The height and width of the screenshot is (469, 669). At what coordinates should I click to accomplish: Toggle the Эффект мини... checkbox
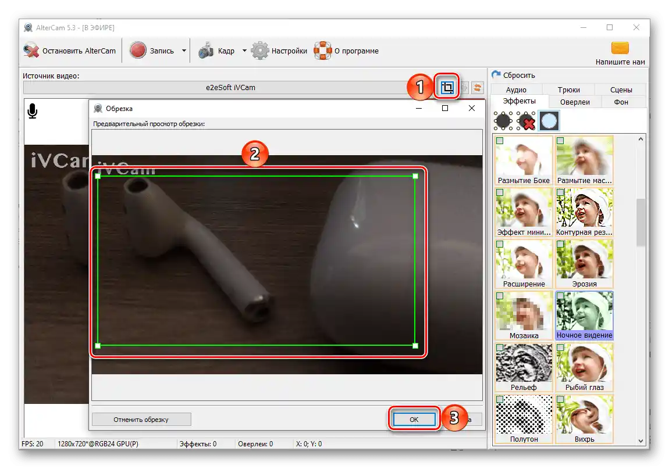click(x=500, y=192)
